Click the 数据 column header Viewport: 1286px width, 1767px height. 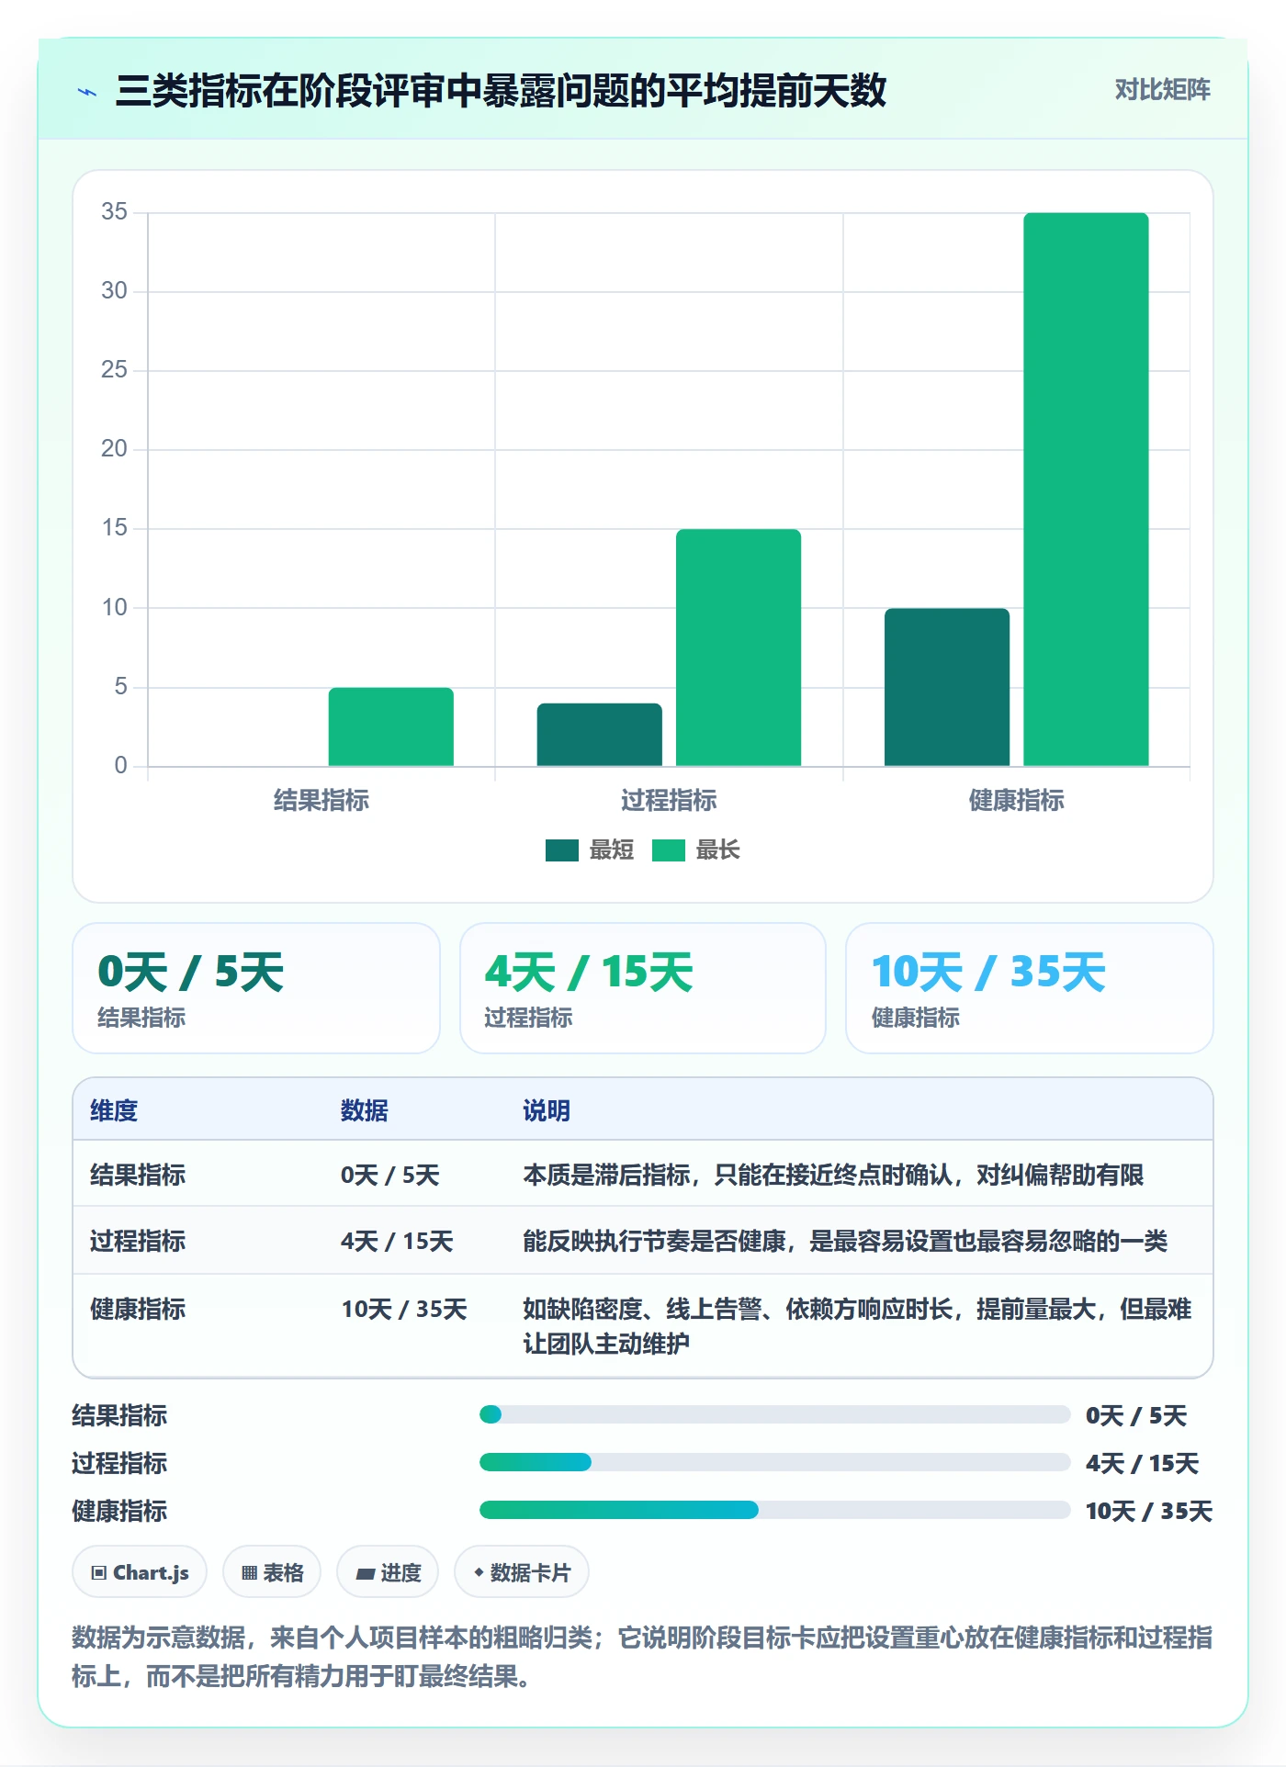coord(365,1110)
